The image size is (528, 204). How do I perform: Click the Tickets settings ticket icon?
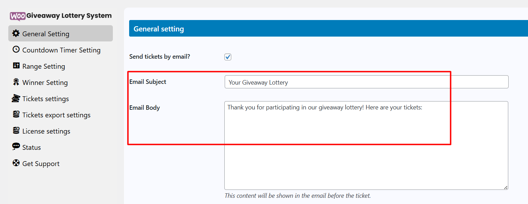pyautogui.click(x=16, y=98)
